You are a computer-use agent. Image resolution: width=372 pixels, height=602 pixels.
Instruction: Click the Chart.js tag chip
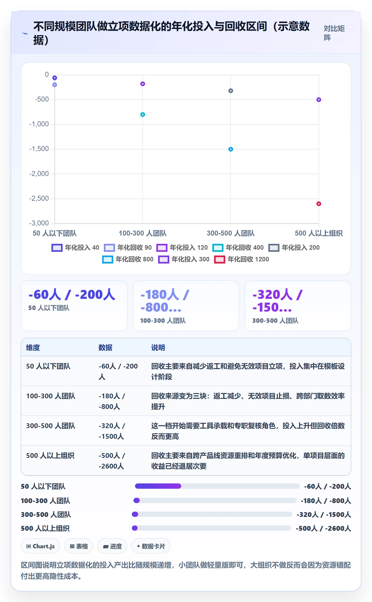40,546
